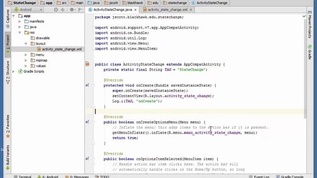Click the AppCompatActivity superclass name
The width and height of the screenshot is (317, 178).
202,64
